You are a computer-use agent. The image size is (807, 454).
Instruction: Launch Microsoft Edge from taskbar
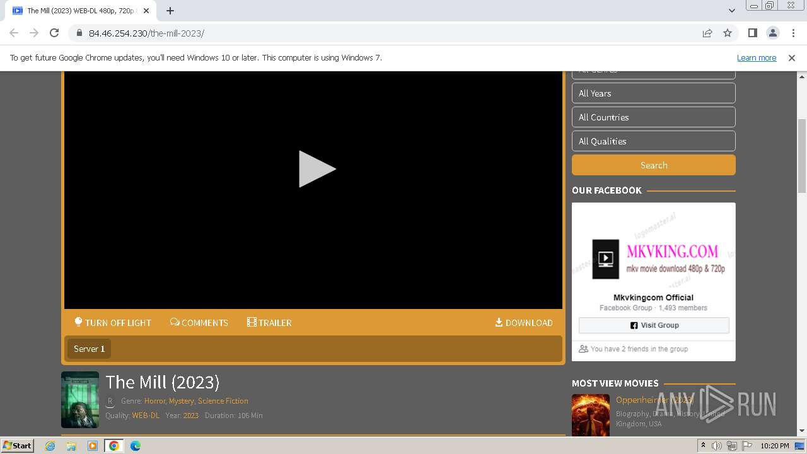pyautogui.click(x=136, y=446)
